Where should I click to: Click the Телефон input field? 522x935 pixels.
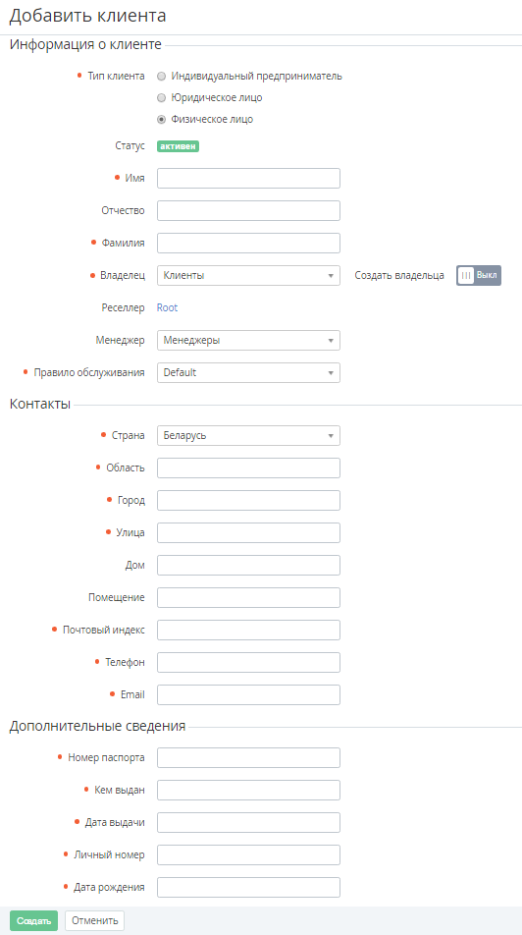[x=248, y=663]
